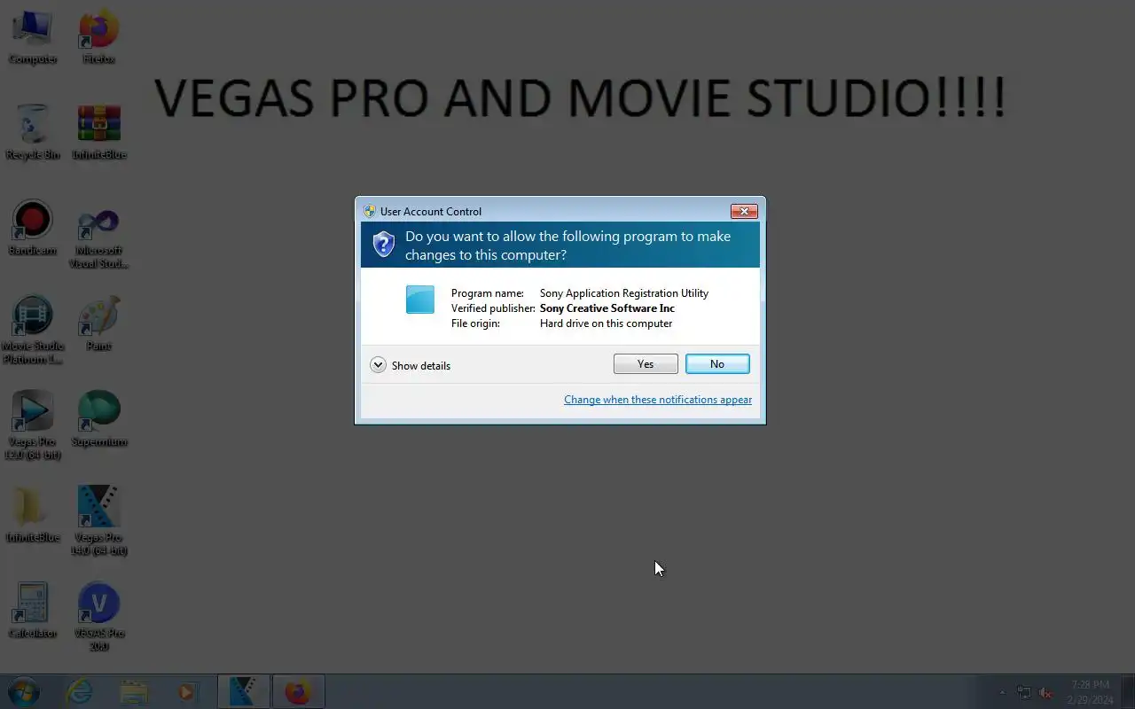
Task: Click the taskbar clock showing 7:28 PM
Action: coord(1091,691)
